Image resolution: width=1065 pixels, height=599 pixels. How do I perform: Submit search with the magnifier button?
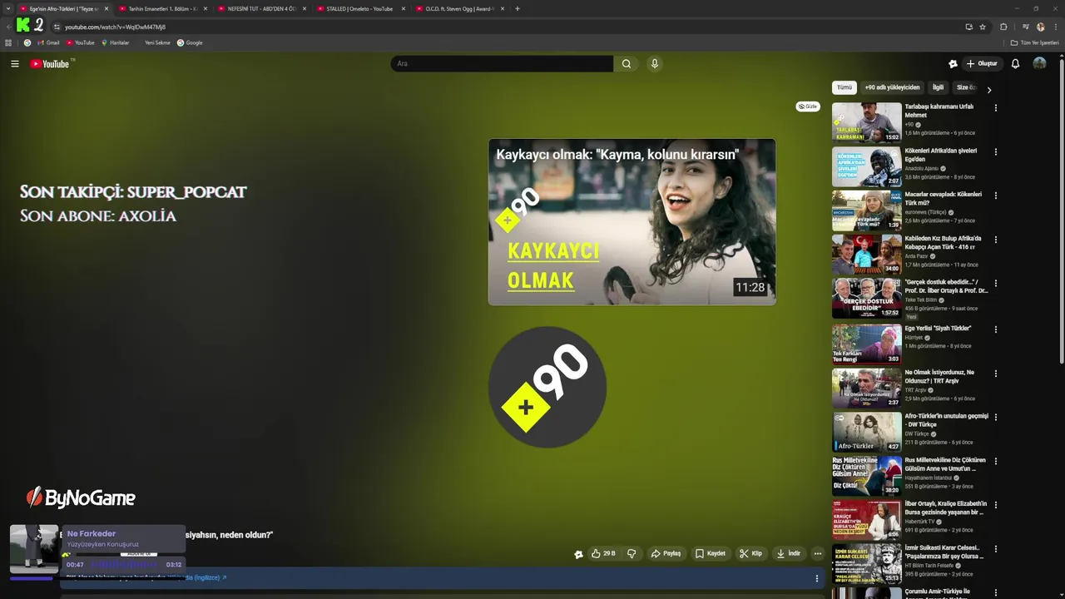(x=627, y=64)
